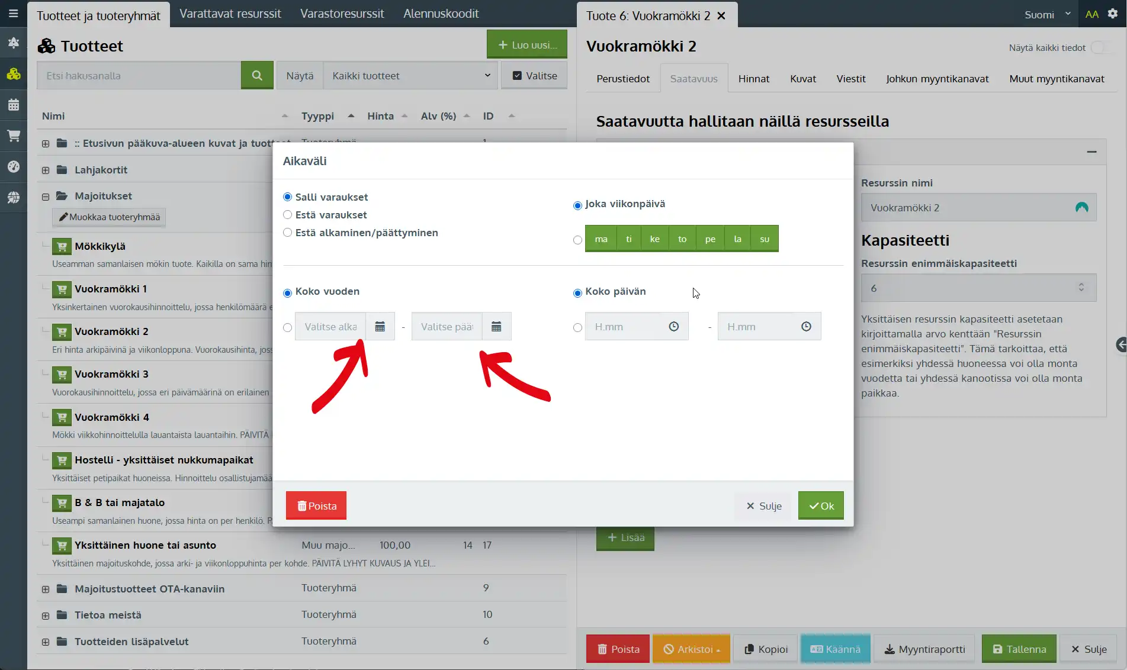This screenshot has width=1127, height=670.
Task: Open the end date calendar picker
Action: tap(496, 327)
